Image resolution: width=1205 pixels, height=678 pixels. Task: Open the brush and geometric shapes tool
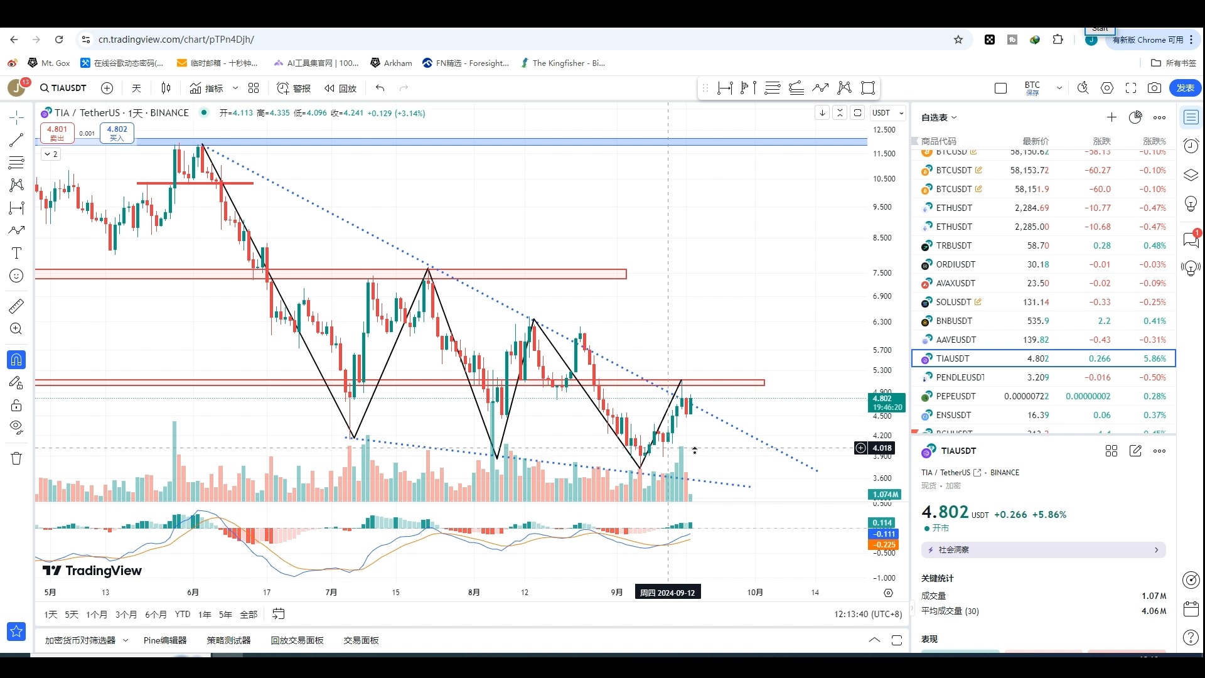16,230
